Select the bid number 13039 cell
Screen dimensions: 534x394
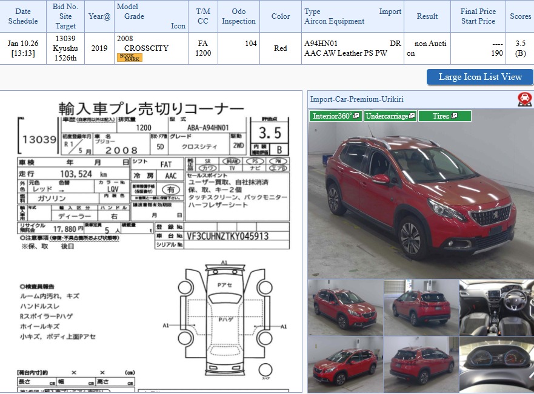click(65, 48)
